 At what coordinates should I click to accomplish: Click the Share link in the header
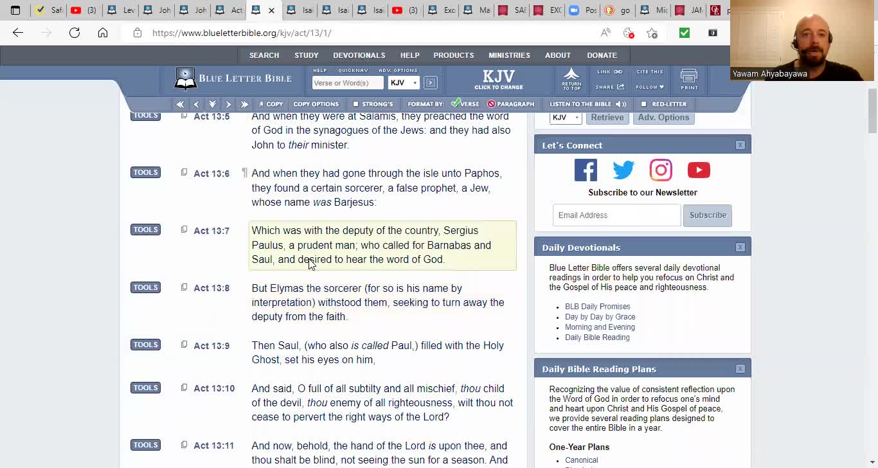tap(610, 87)
